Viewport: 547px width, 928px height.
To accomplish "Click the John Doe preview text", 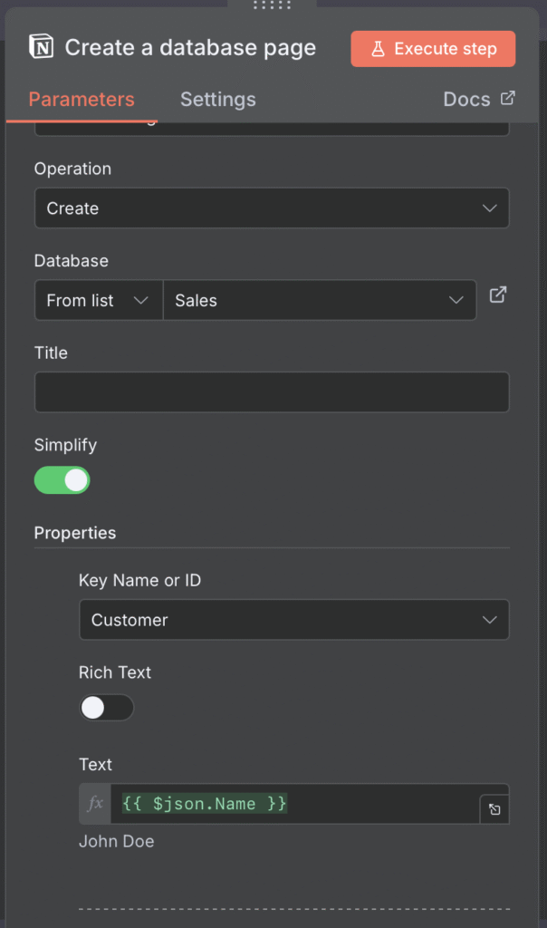I will tap(117, 842).
